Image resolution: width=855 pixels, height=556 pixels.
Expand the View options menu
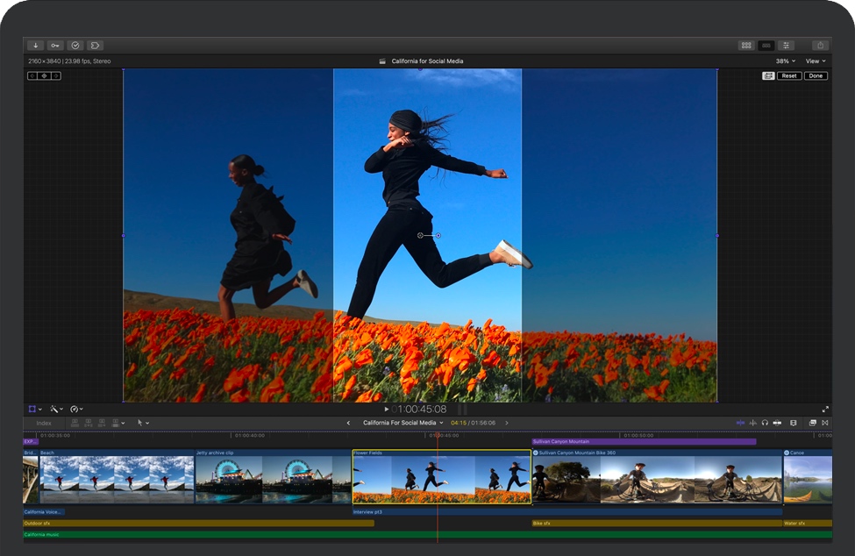pos(816,61)
